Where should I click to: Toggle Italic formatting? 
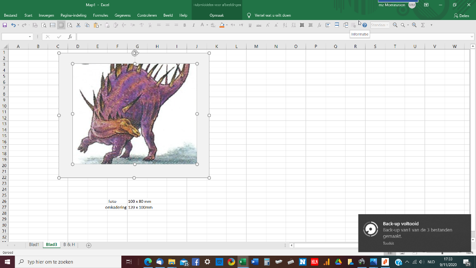(193, 25)
